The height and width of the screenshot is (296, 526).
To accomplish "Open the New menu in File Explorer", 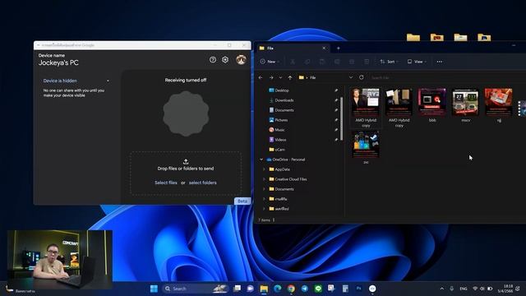I will pos(270,62).
